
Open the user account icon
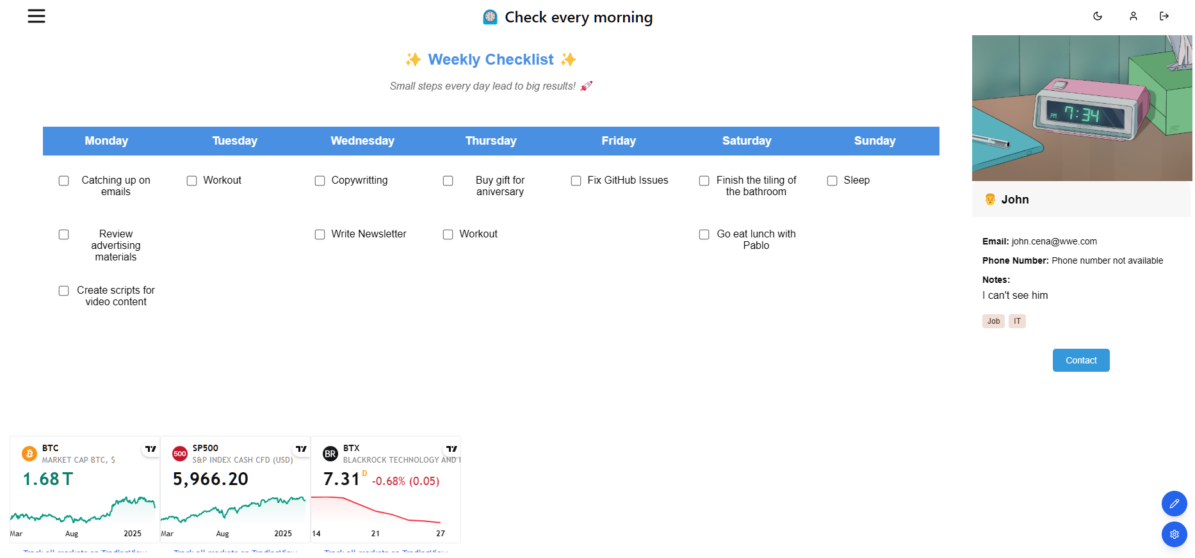pyautogui.click(x=1133, y=16)
